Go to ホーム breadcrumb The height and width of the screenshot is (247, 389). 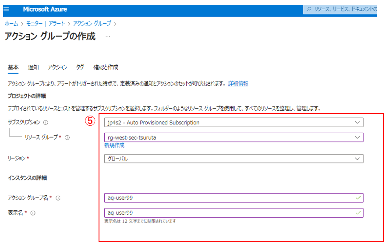[x=11, y=24]
